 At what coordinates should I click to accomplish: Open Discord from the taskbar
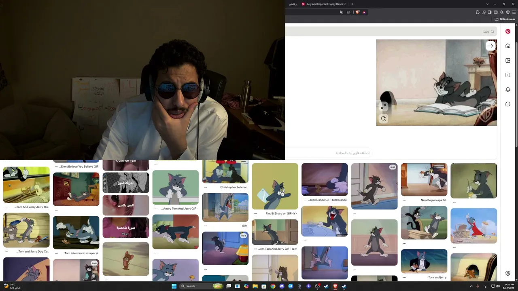[282, 286]
